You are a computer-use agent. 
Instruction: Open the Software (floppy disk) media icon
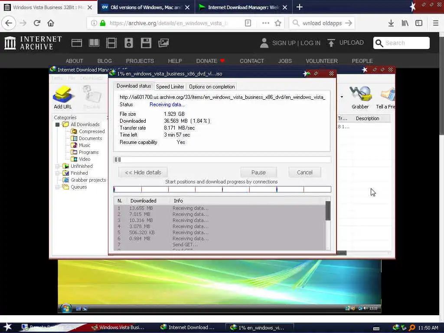pyautogui.click(x=146, y=43)
